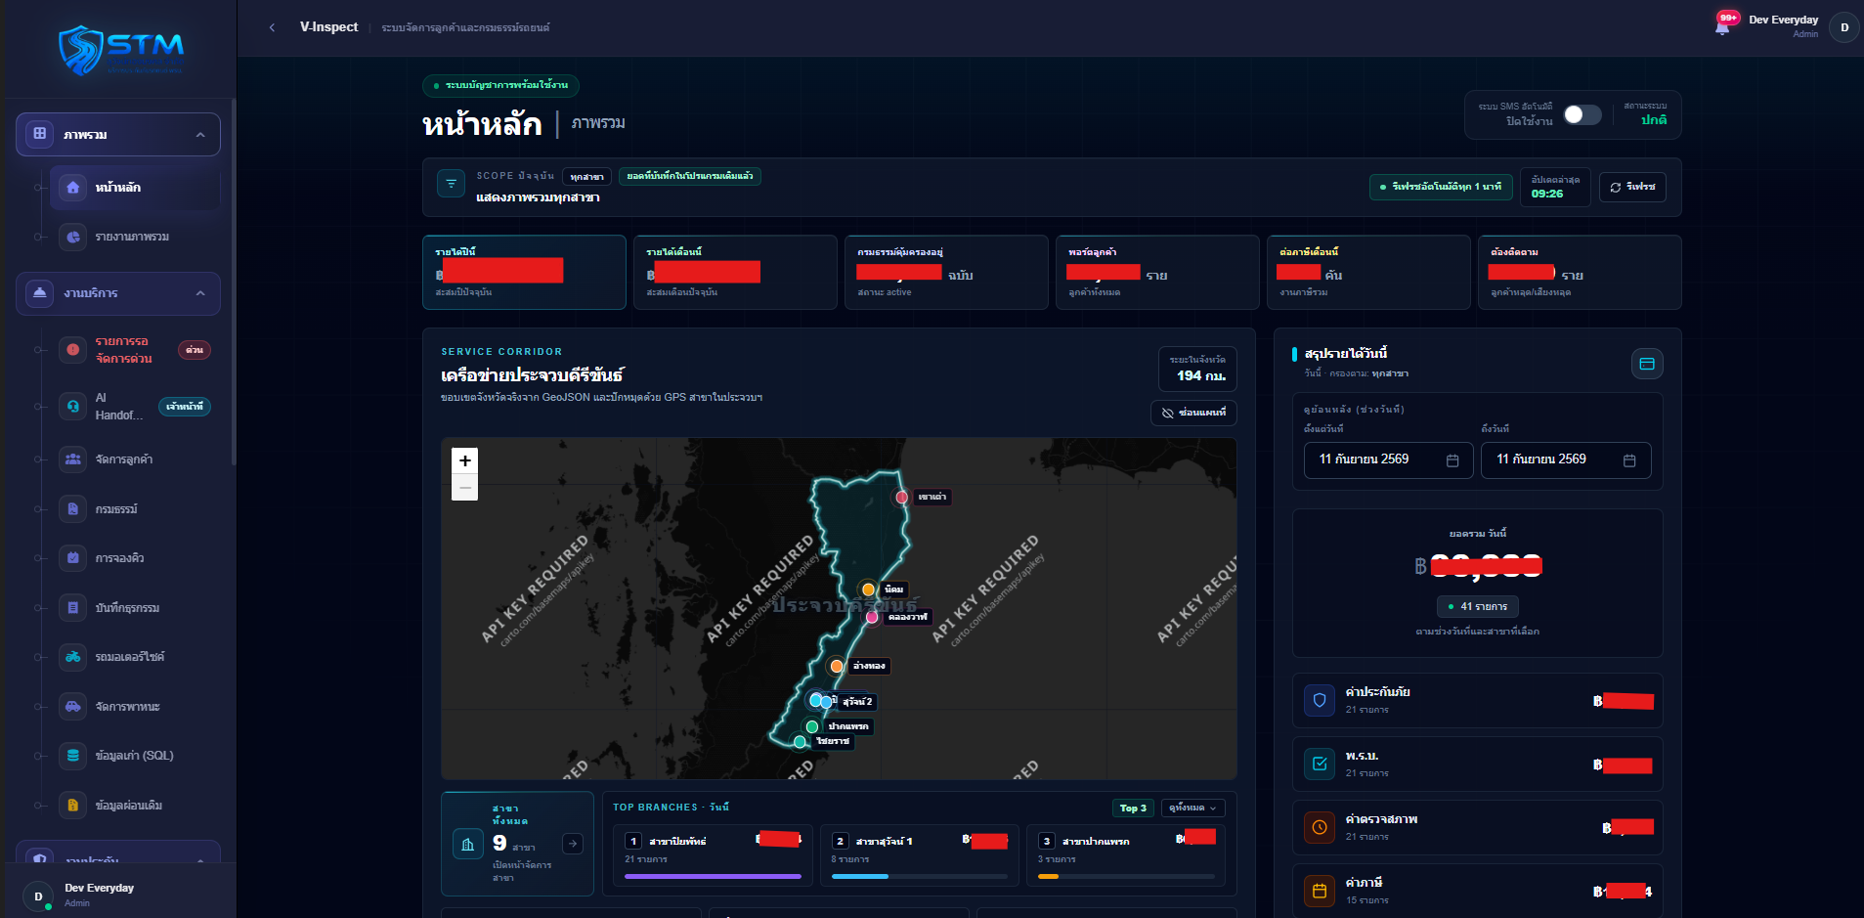The height and width of the screenshot is (918, 1864).
Task: Open the ต้องติดตาม stat card
Action: pos(1580,272)
